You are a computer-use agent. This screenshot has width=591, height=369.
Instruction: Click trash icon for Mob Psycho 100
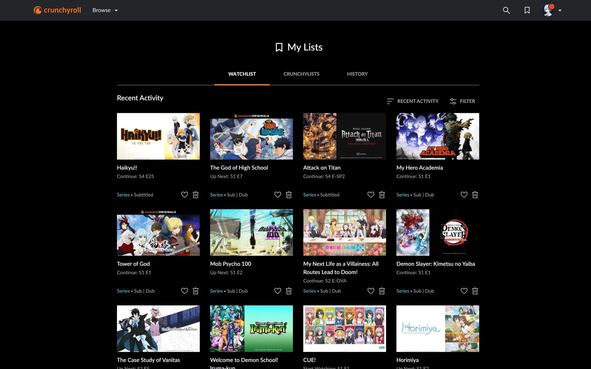tap(288, 291)
